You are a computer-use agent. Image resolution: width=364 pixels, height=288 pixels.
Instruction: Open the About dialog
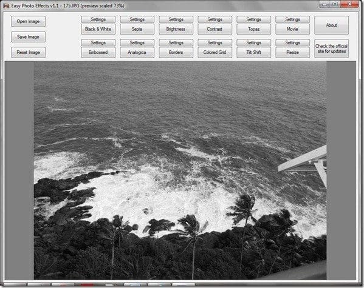(332, 25)
